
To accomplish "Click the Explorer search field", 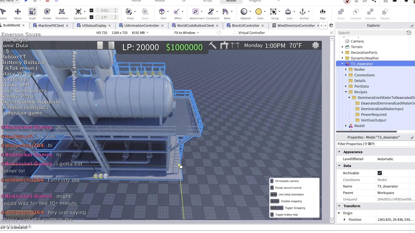I will point(371,33).
